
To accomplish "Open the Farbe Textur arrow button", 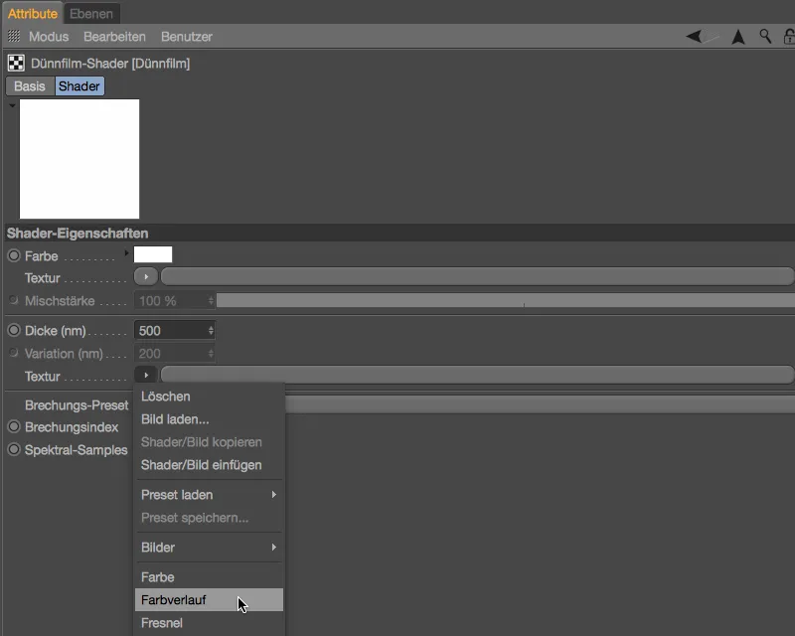I will [x=145, y=277].
